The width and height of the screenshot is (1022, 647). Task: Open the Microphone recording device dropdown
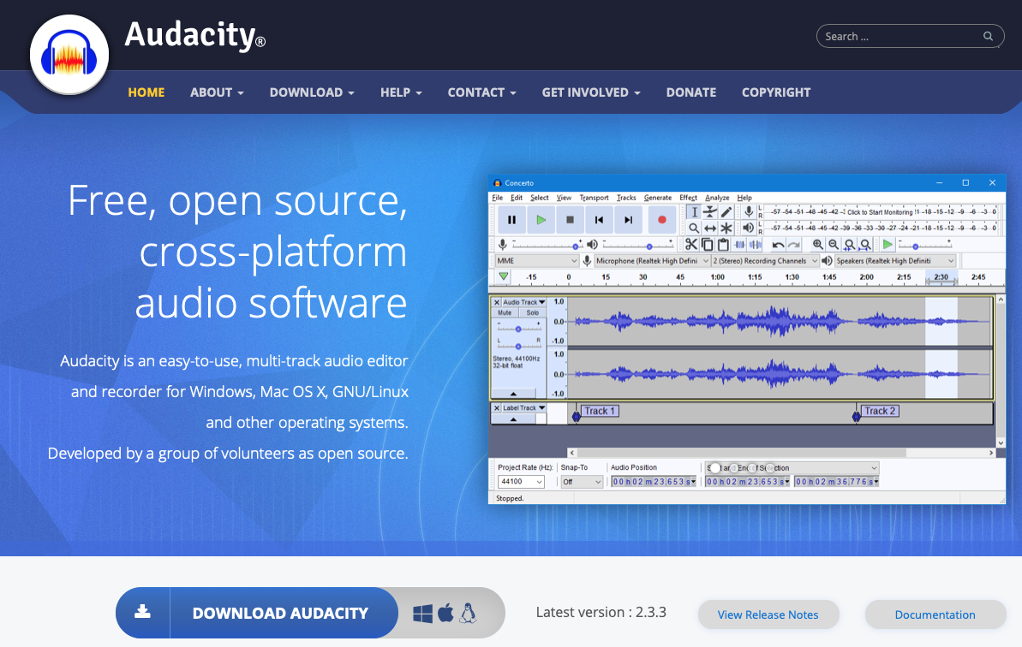tap(652, 261)
